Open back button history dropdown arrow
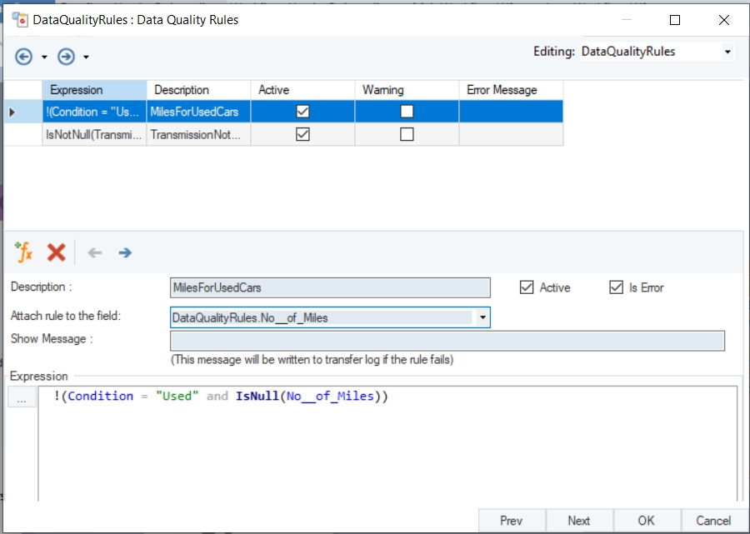Image resolution: width=750 pixels, height=534 pixels. pos(44,57)
